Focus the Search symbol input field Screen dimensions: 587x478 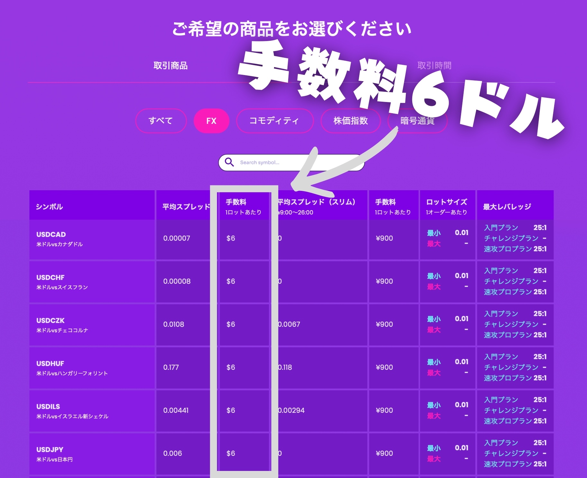291,163
